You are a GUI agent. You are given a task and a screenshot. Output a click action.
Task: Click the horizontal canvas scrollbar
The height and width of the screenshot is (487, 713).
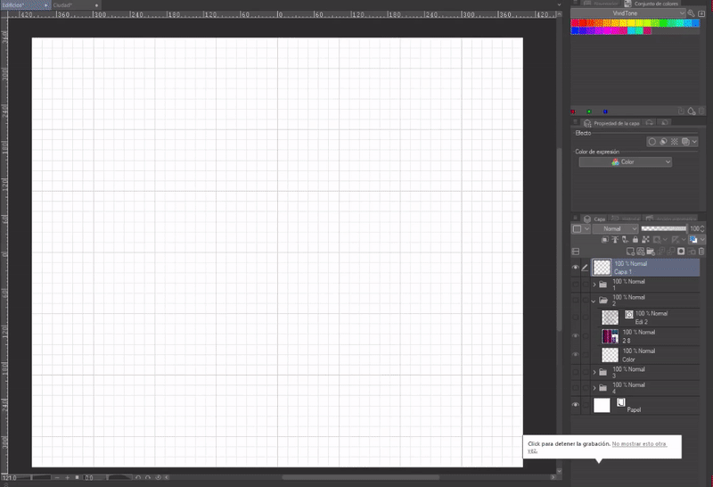361,477
